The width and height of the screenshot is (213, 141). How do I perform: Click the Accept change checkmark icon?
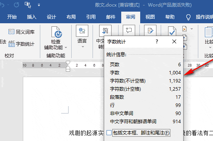coord(172,31)
